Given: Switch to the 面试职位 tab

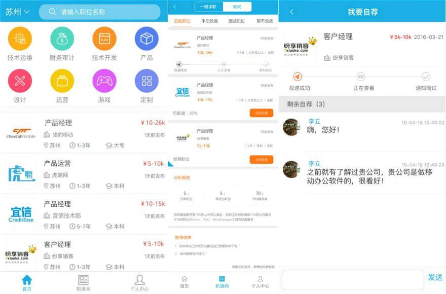Looking at the screenshot, I should pyautogui.click(x=237, y=21).
